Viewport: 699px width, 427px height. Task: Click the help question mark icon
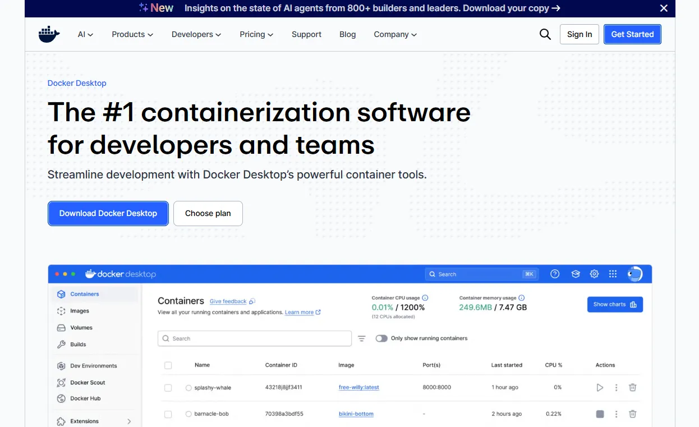[x=555, y=274]
